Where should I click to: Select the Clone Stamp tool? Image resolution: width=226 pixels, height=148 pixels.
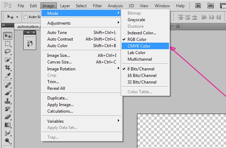click(x=8, y=101)
